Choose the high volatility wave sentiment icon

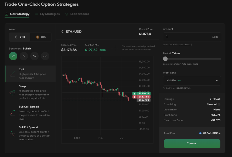tap(34, 56)
